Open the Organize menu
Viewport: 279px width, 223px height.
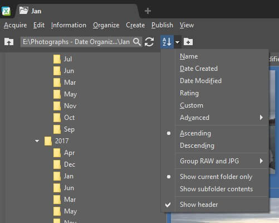coord(106,25)
